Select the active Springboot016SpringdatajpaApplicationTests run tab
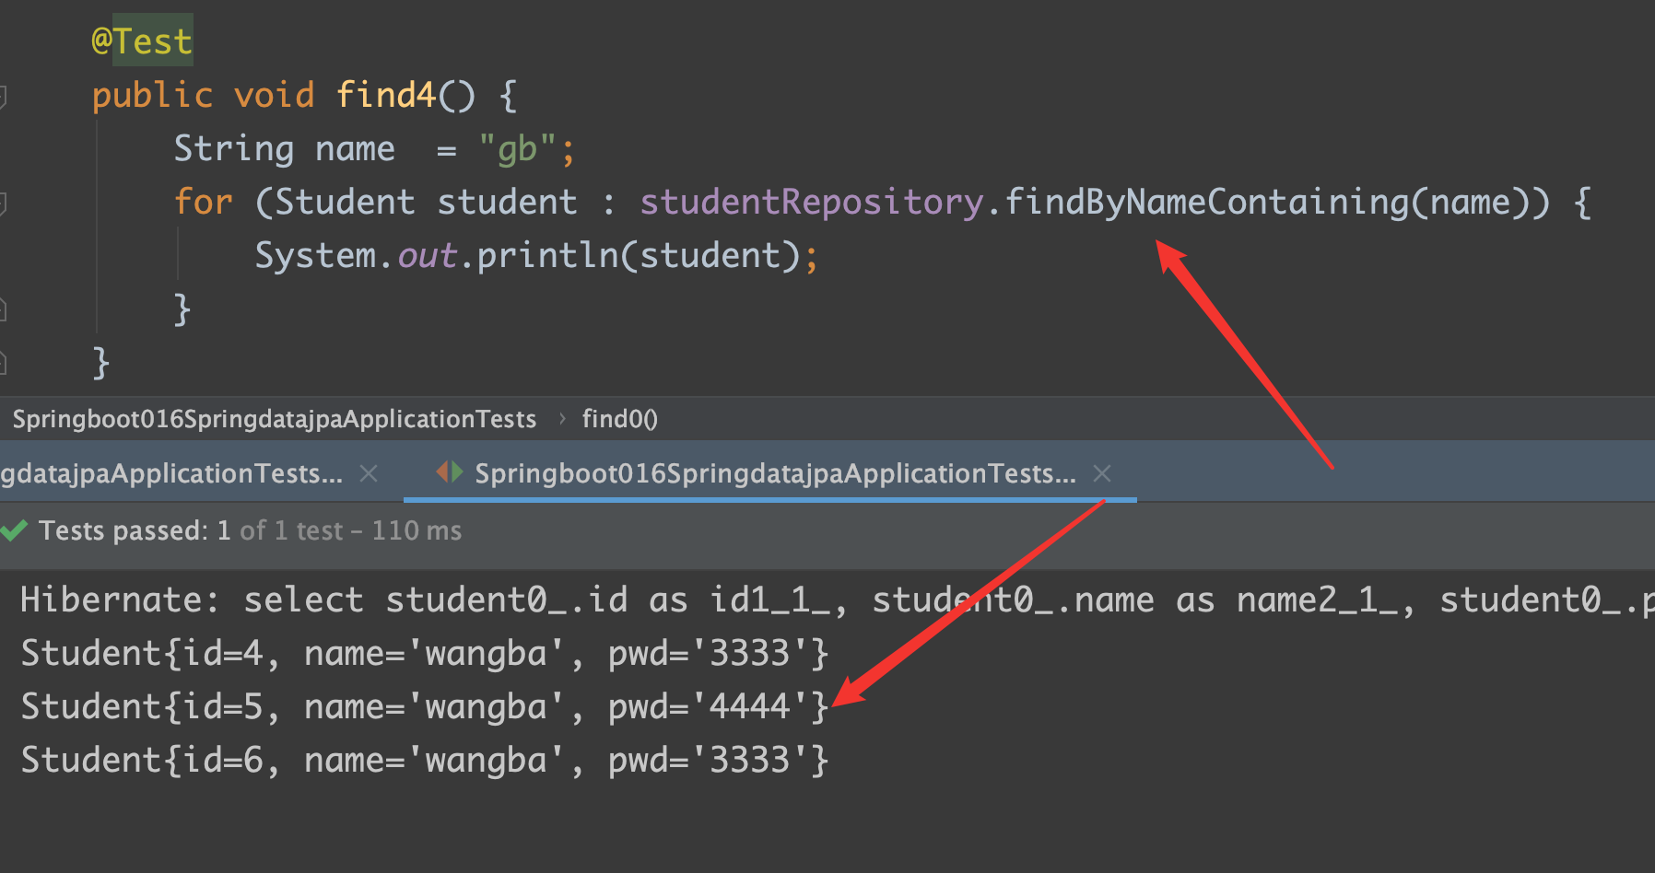Screen dimensions: 1655x873 (x=774, y=473)
